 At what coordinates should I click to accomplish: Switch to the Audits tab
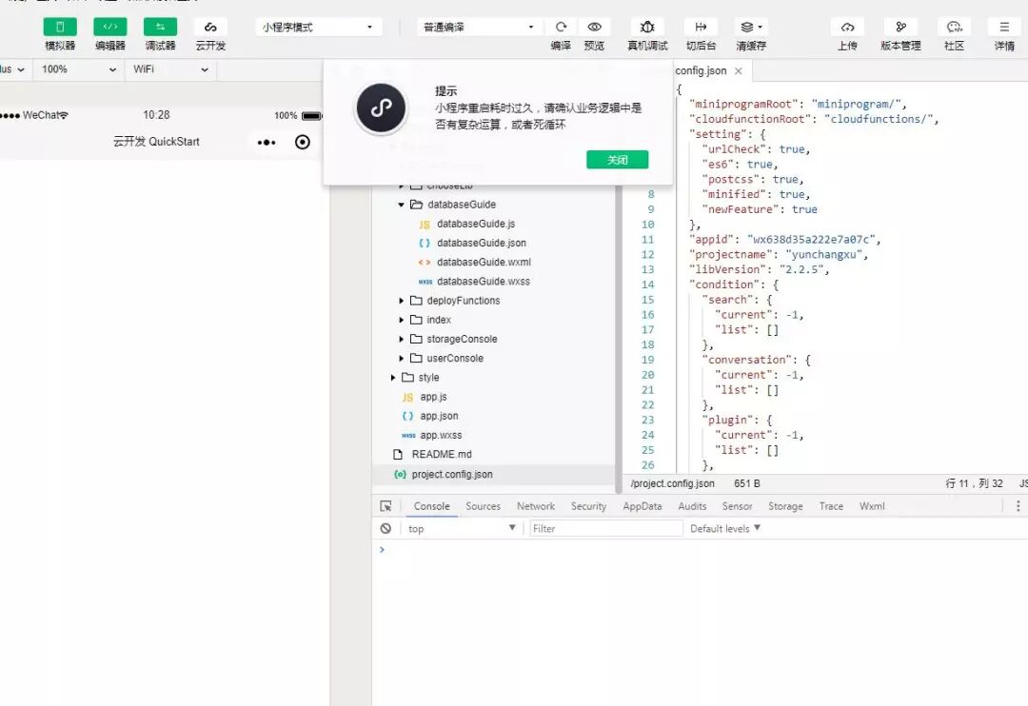(692, 506)
